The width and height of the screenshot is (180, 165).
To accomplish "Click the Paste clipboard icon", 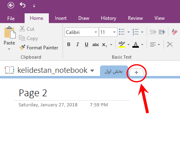I will 10,32.
